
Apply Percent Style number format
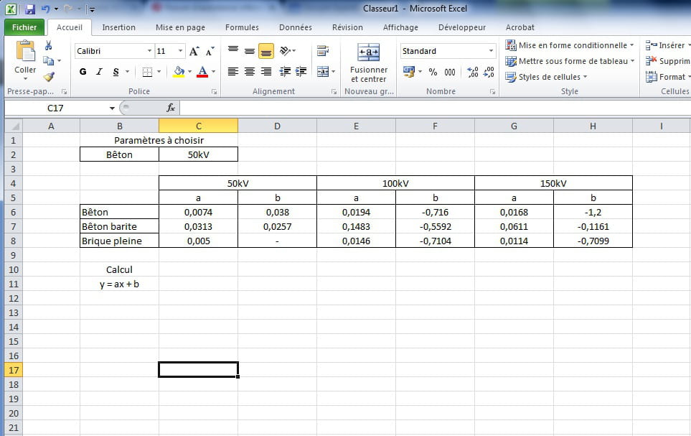(433, 72)
